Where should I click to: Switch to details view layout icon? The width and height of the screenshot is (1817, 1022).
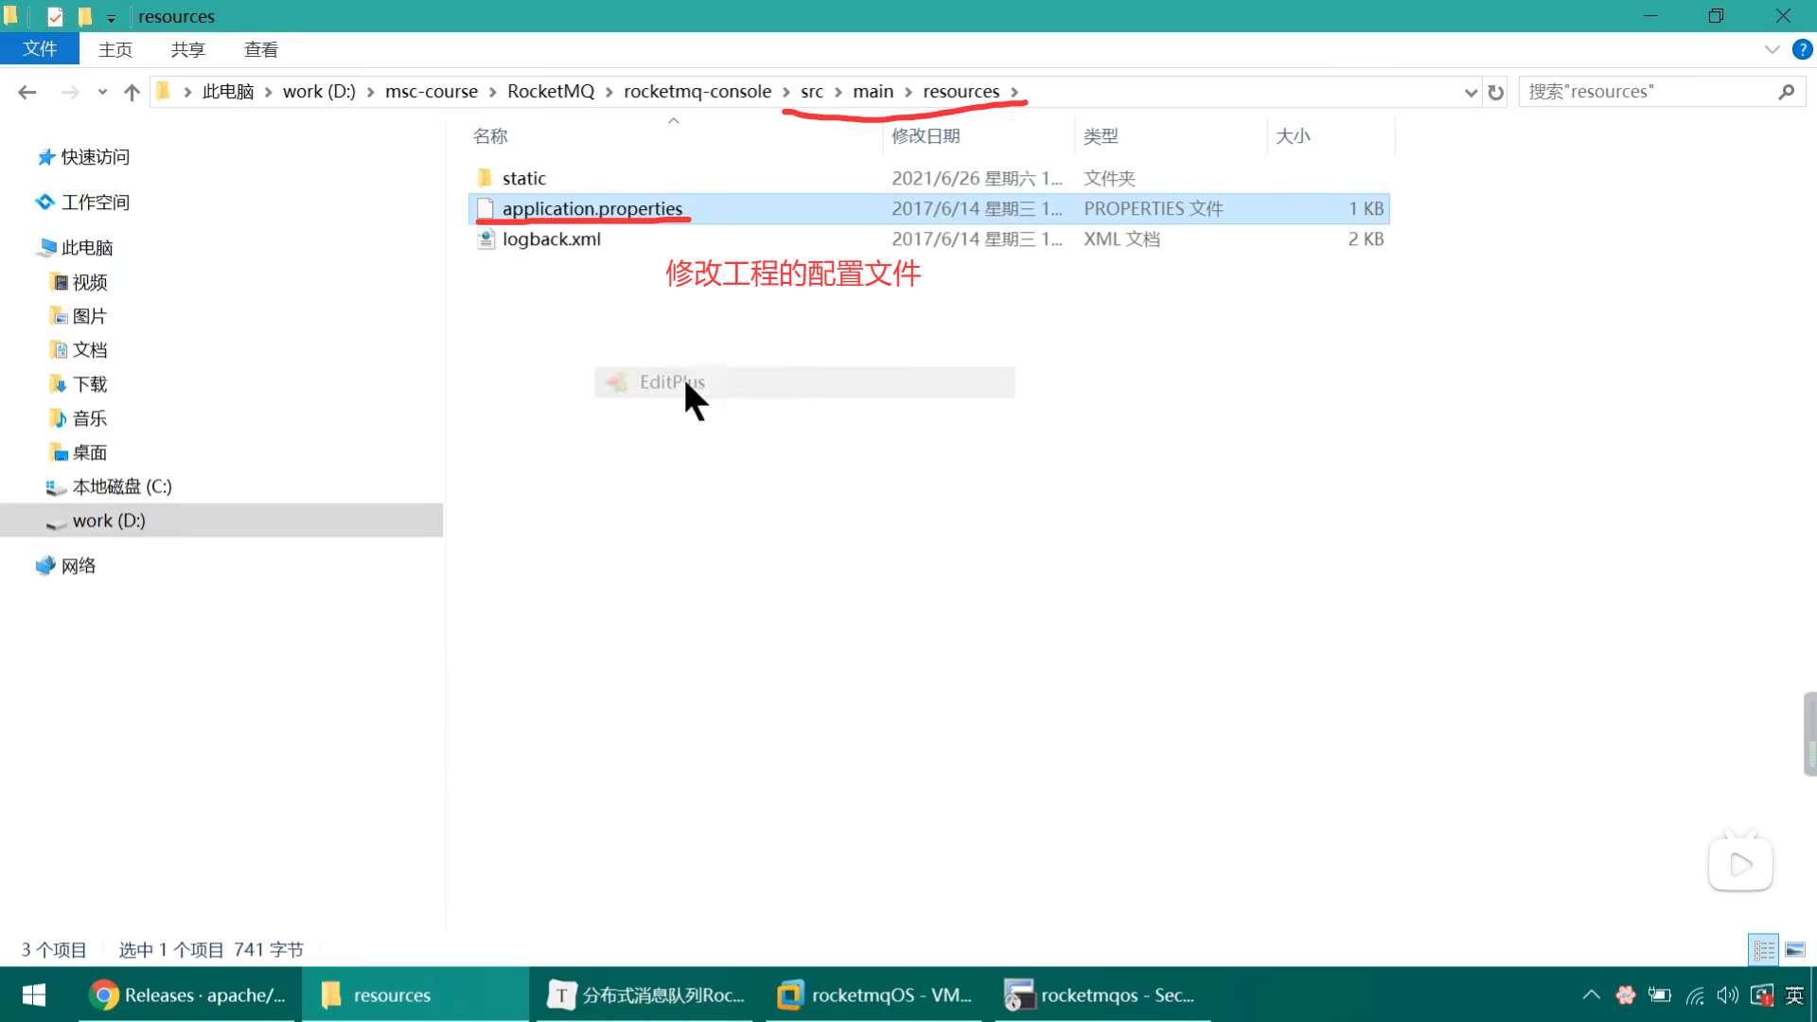1764,949
